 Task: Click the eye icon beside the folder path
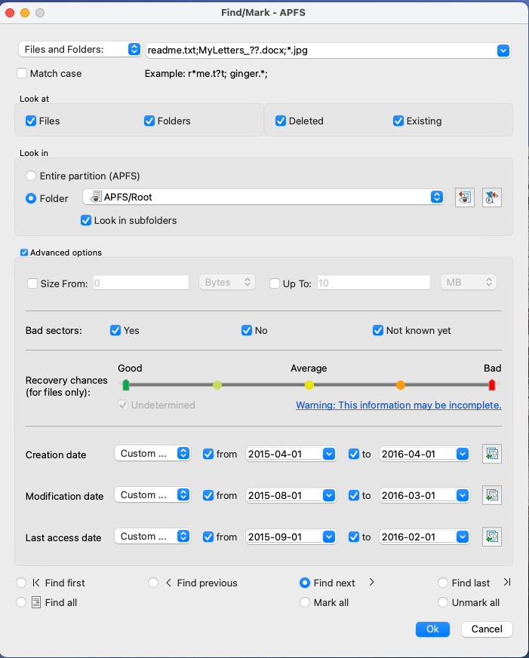pyautogui.click(x=465, y=197)
